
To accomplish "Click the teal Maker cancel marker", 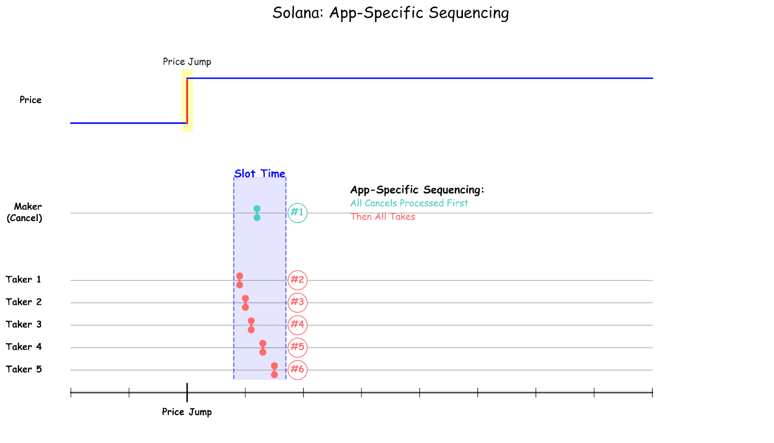I will click(257, 213).
